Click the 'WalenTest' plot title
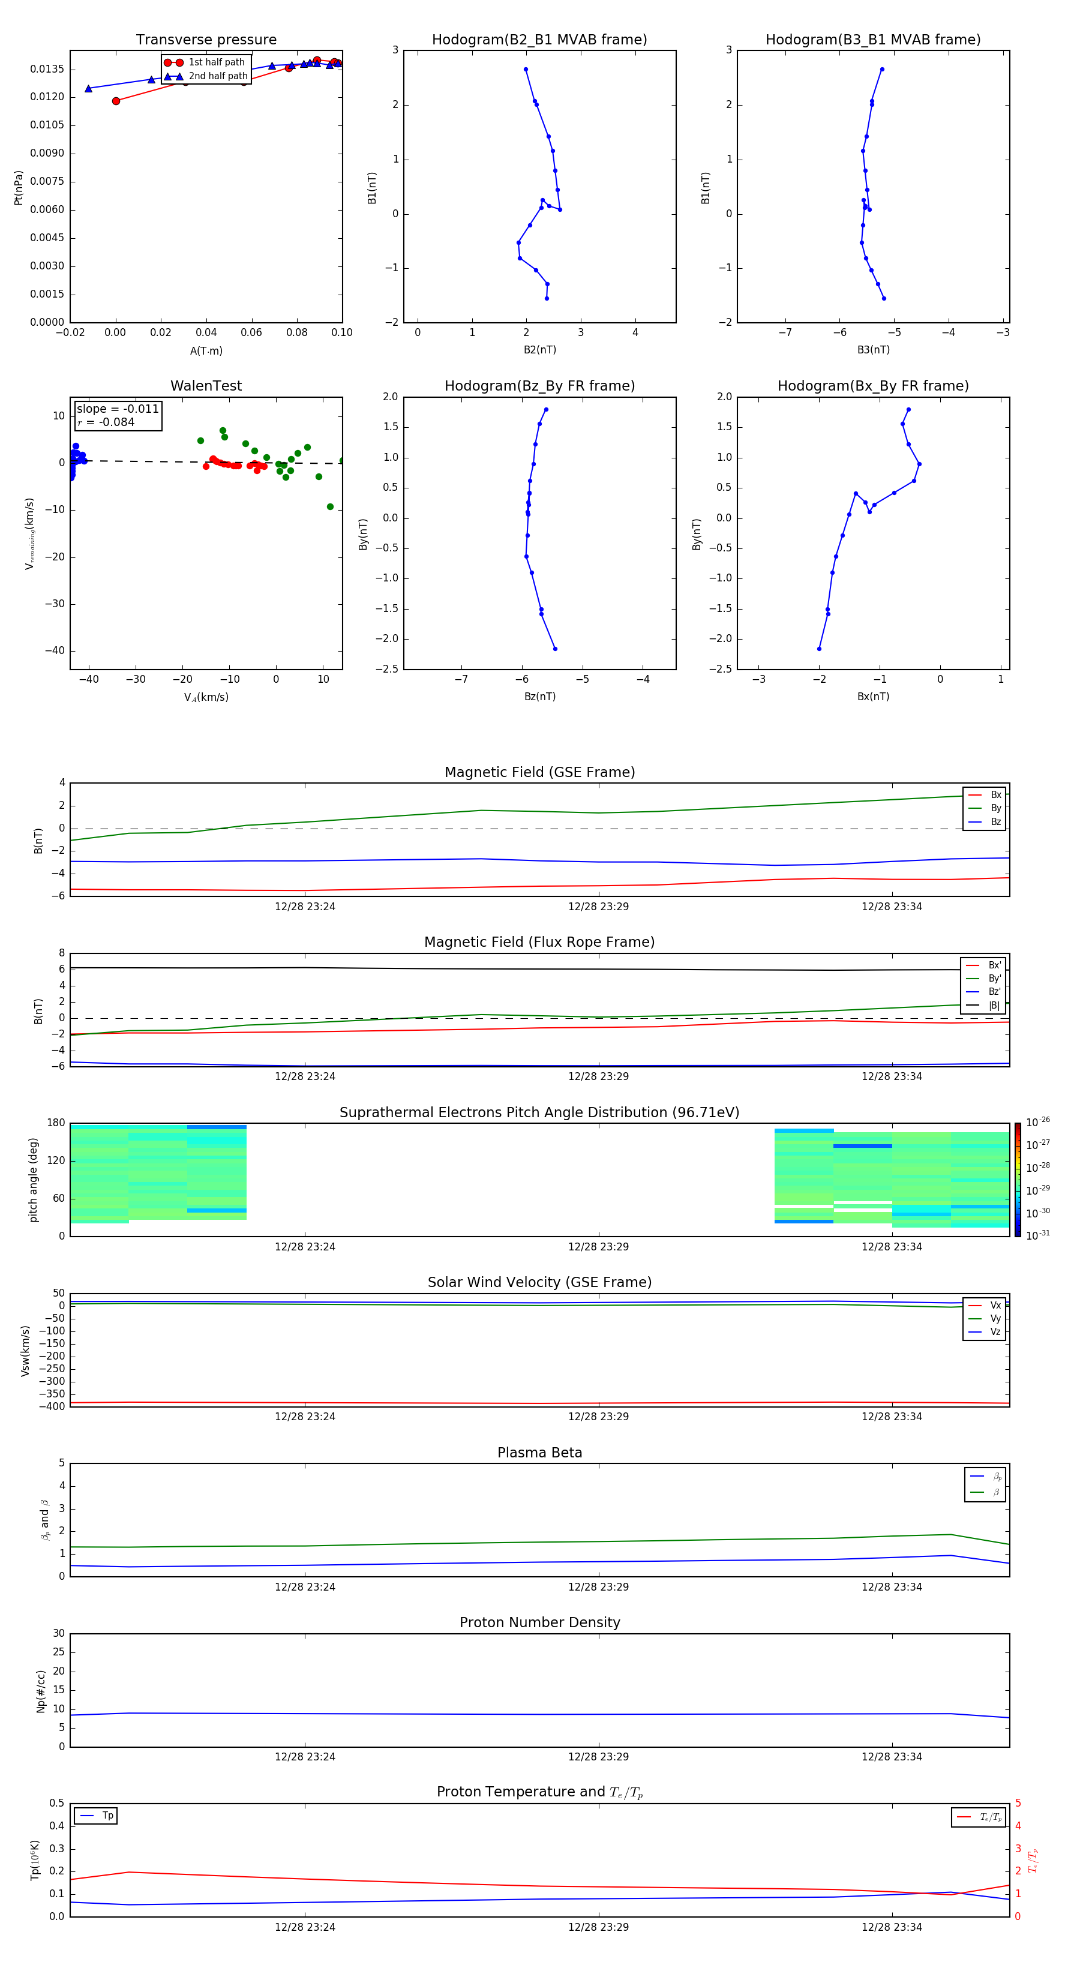1080x1980 pixels. 206,386
